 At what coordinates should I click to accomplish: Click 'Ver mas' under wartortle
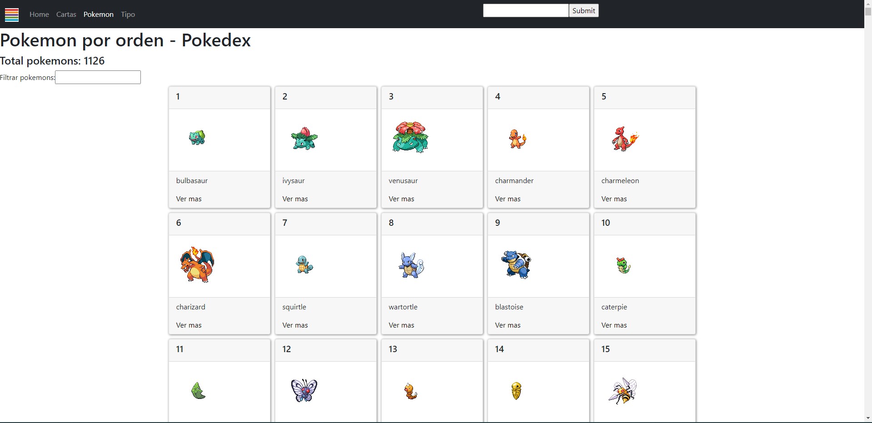(401, 325)
